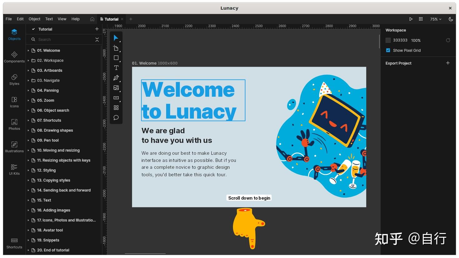
Task: Select the Rectangle shape tool
Action: point(116,58)
